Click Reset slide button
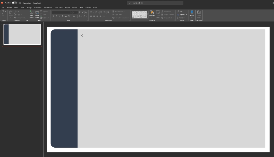This screenshot has width=274, height=157. tap(43, 15)
